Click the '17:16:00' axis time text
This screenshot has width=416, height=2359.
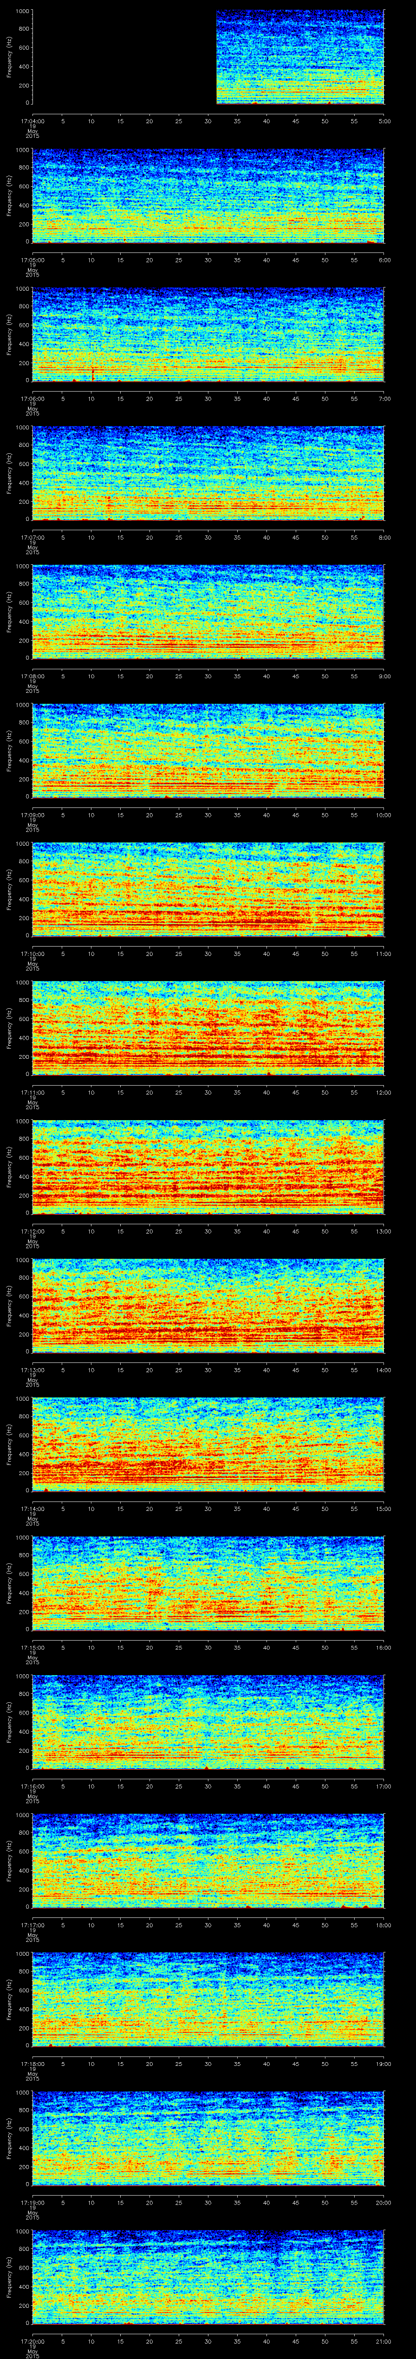point(32,1786)
